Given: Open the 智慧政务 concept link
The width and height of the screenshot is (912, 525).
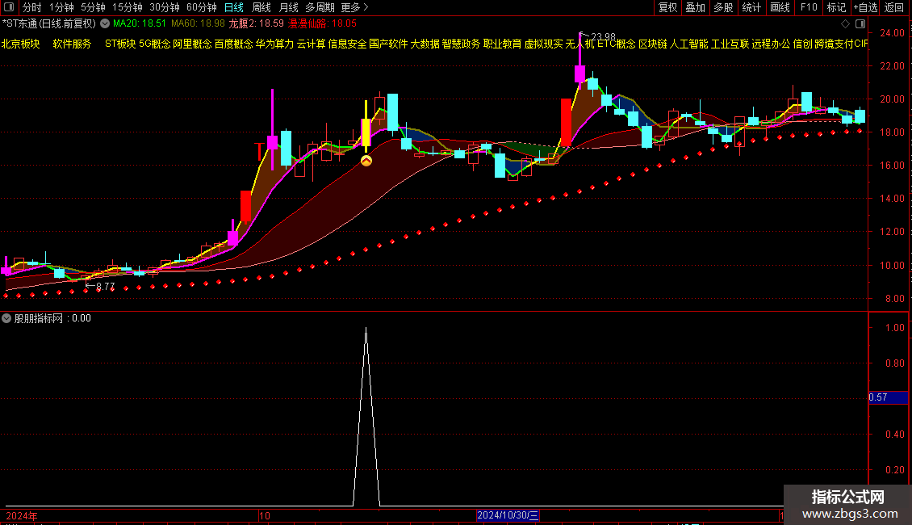Looking at the screenshot, I should [x=461, y=44].
